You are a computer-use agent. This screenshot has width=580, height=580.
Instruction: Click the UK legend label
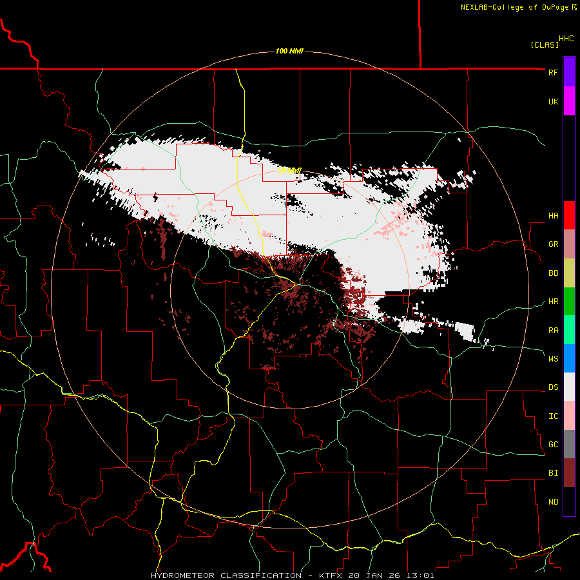(554, 101)
